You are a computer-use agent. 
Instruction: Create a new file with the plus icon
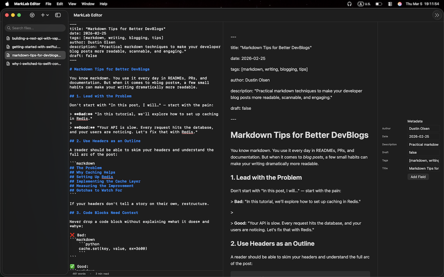coord(42,15)
